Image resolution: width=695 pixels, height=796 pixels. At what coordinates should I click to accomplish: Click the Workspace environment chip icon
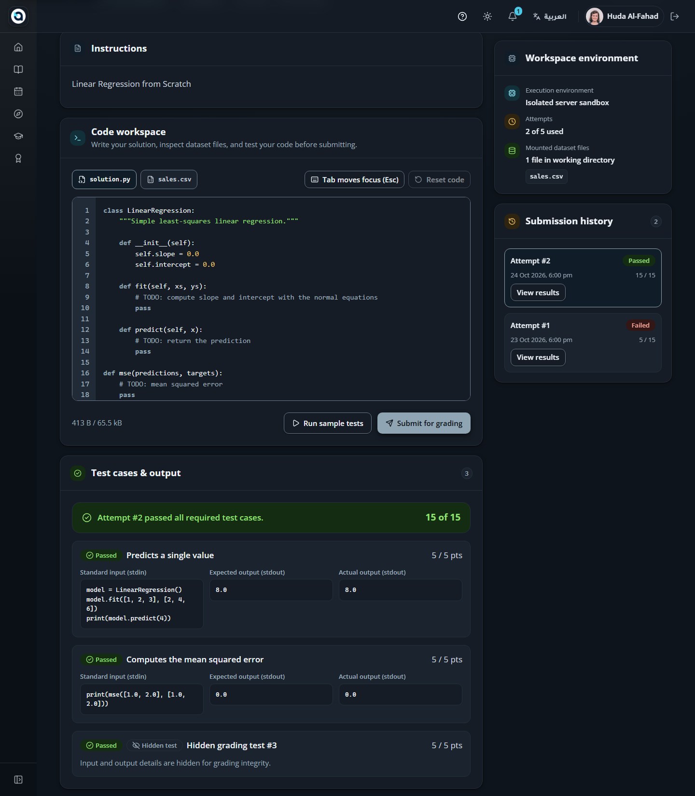pyautogui.click(x=512, y=58)
